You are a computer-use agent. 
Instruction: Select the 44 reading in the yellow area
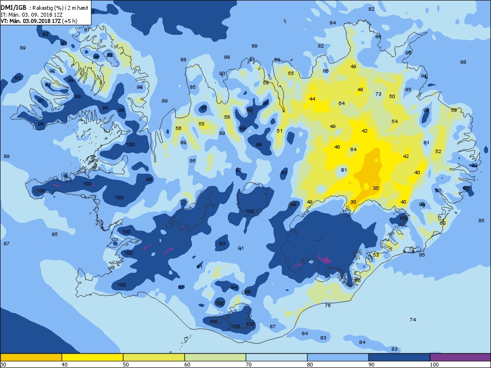pyautogui.click(x=312, y=99)
